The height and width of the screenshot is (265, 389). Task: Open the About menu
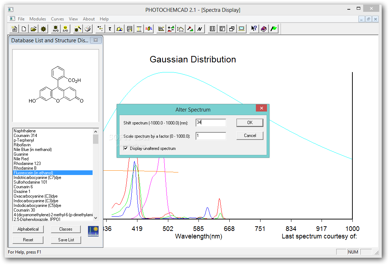89,19
